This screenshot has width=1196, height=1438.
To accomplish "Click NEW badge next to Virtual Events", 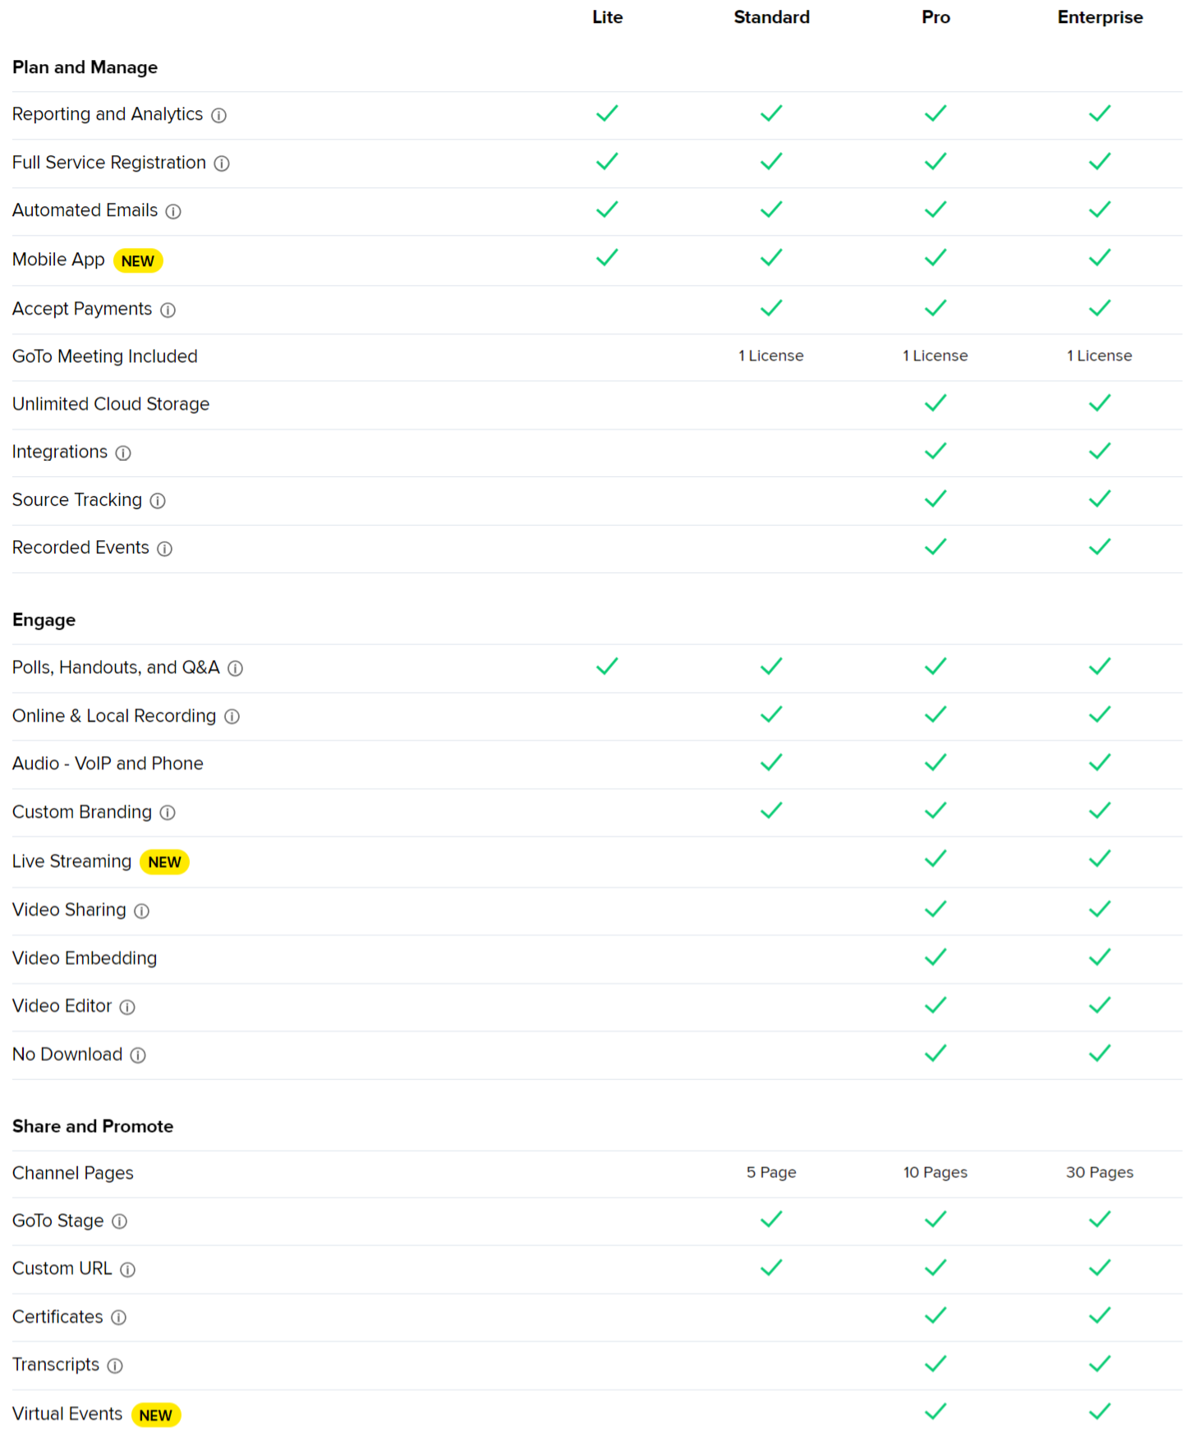I will pos(155,1415).
